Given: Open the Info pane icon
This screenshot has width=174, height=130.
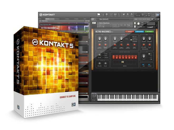Looking at the screenshot, I should tap(107, 15).
